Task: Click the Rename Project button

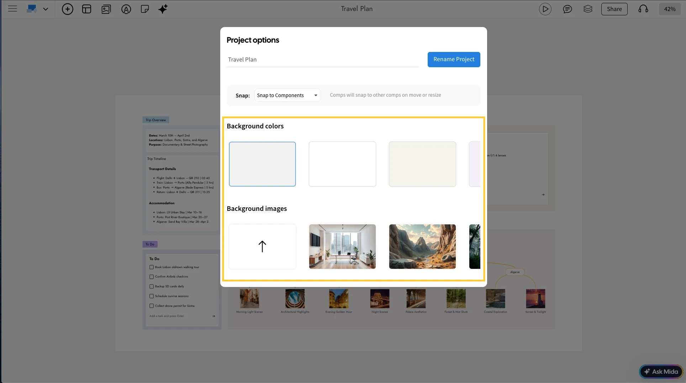Action: pyautogui.click(x=454, y=59)
